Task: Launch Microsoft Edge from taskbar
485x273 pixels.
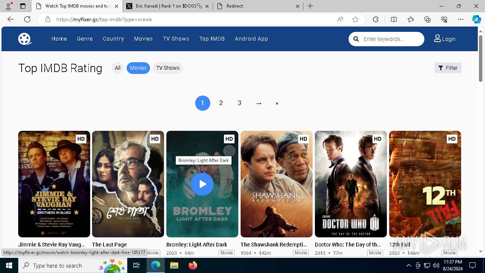Action: tap(156, 265)
